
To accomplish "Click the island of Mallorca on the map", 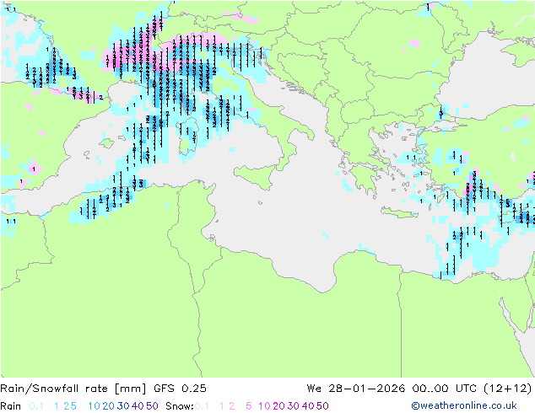I will point(108,143).
